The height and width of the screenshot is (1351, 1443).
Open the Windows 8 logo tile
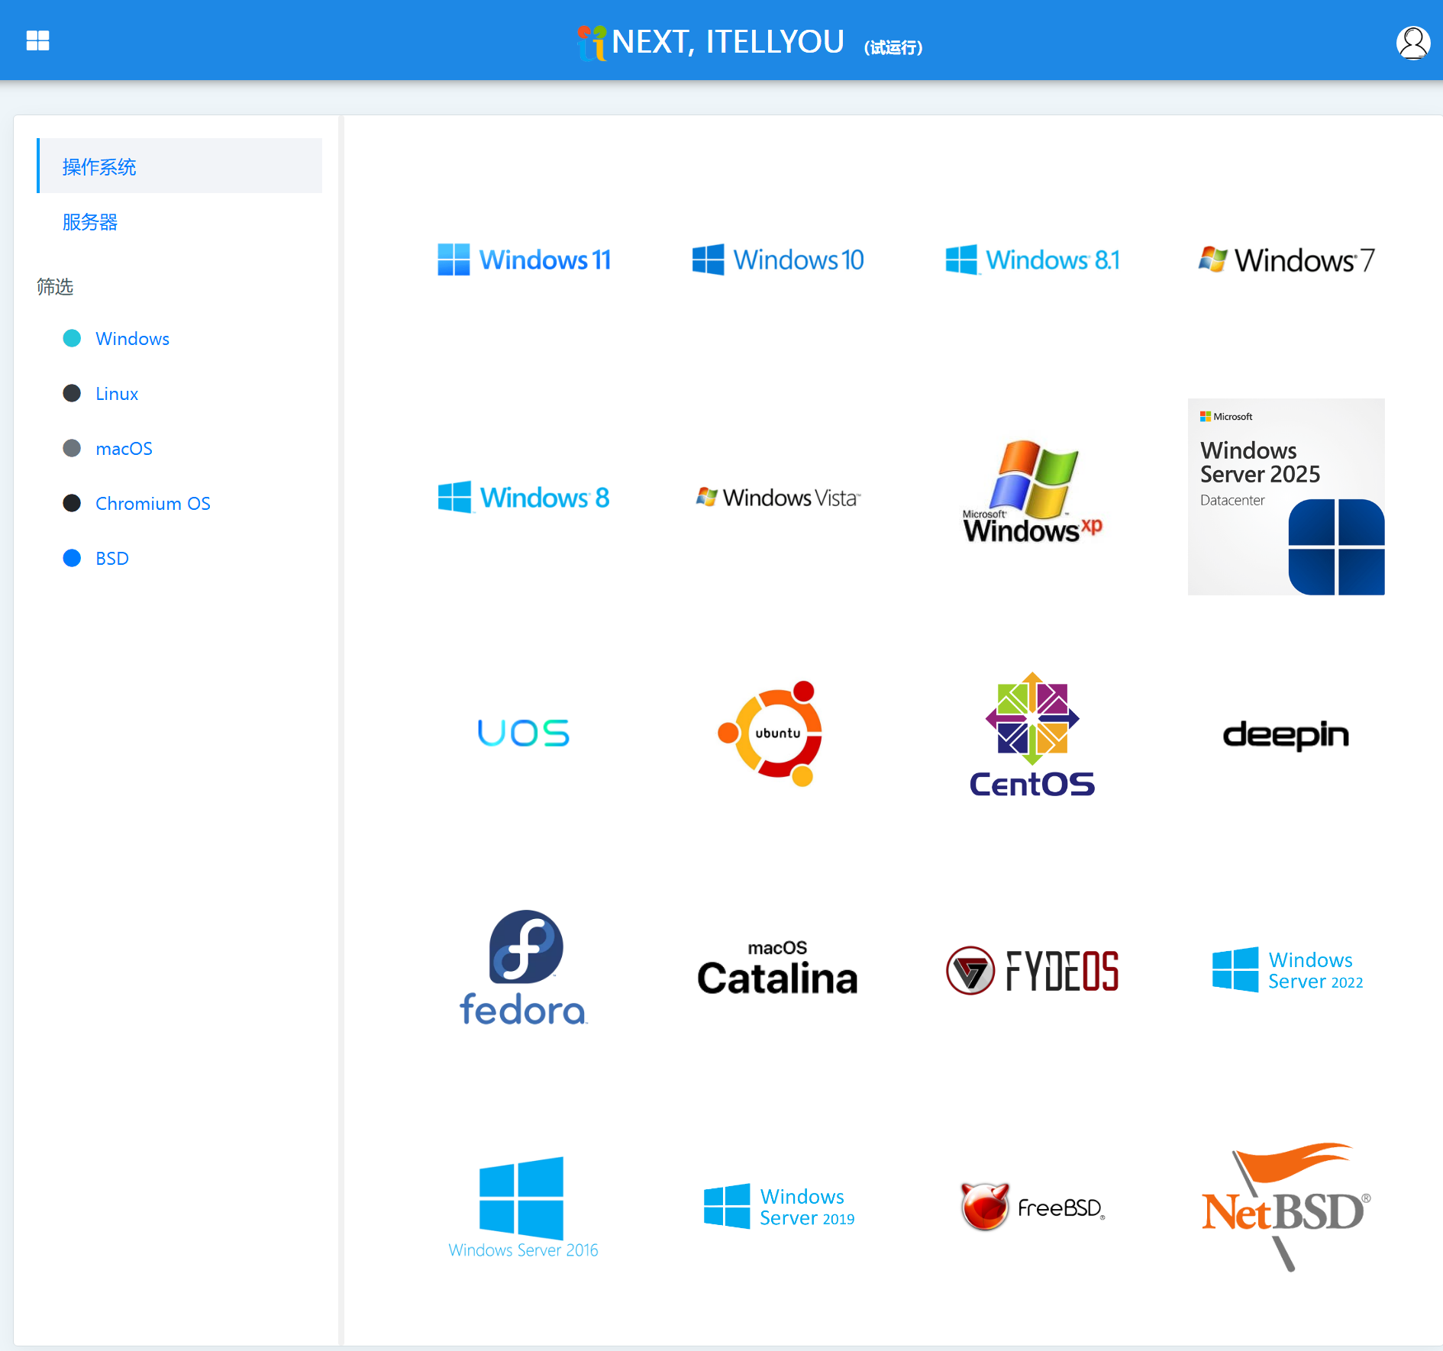click(524, 497)
